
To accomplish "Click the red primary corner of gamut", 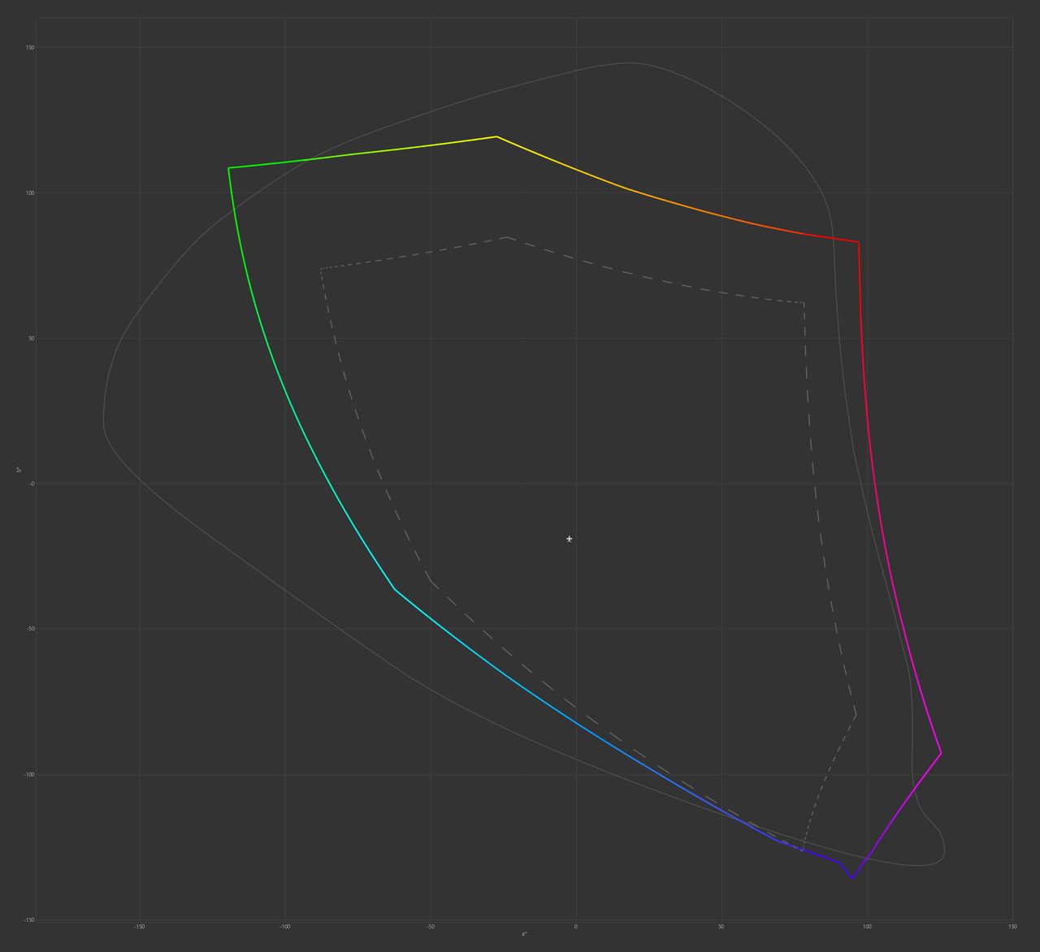I will tap(859, 242).
